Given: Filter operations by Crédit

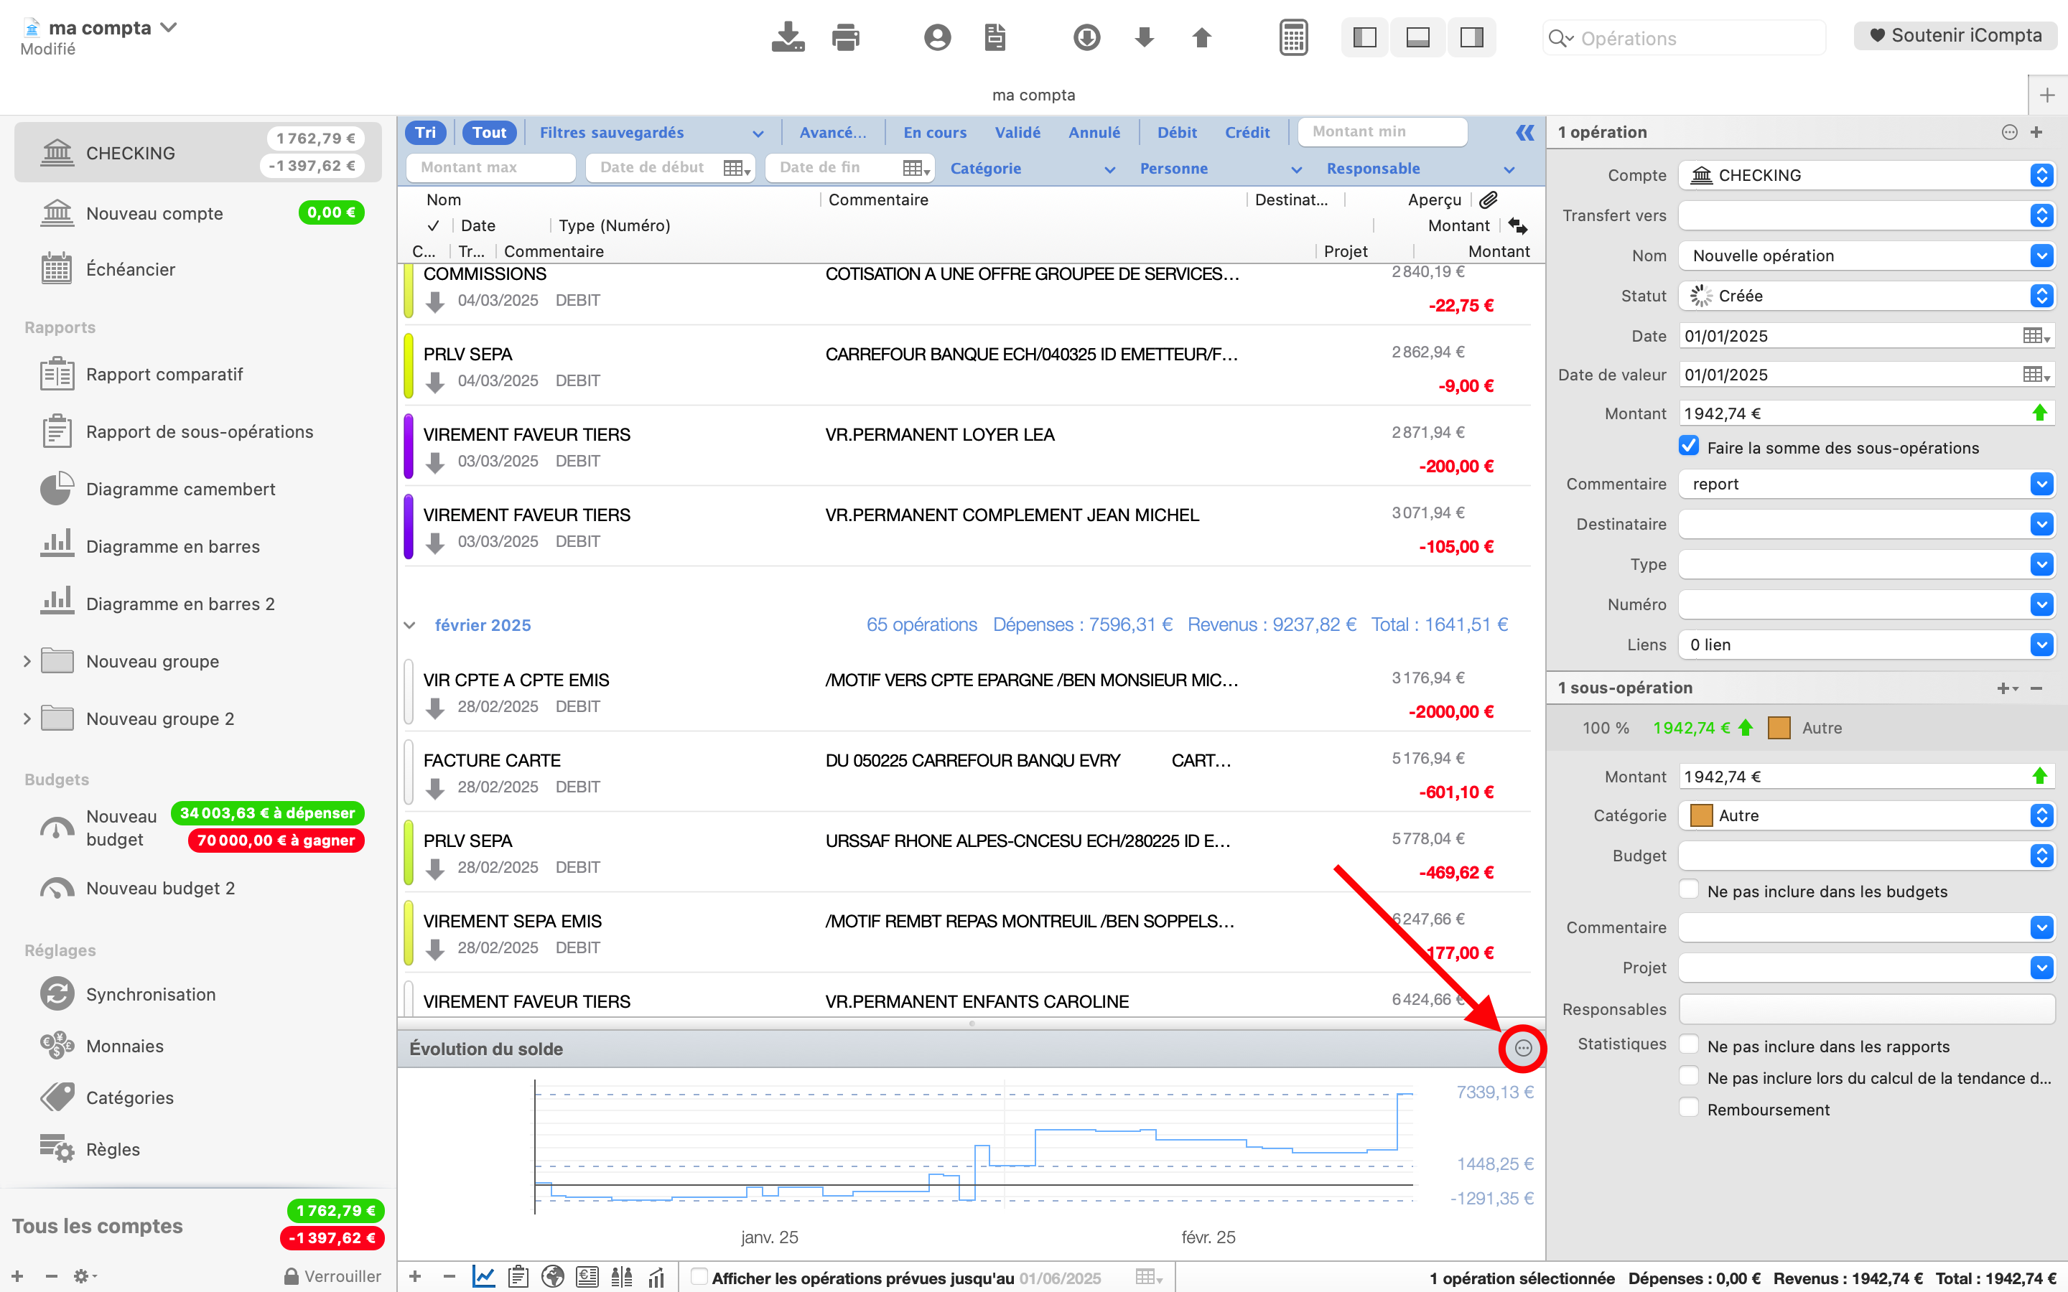Looking at the screenshot, I should [x=1247, y=133].
